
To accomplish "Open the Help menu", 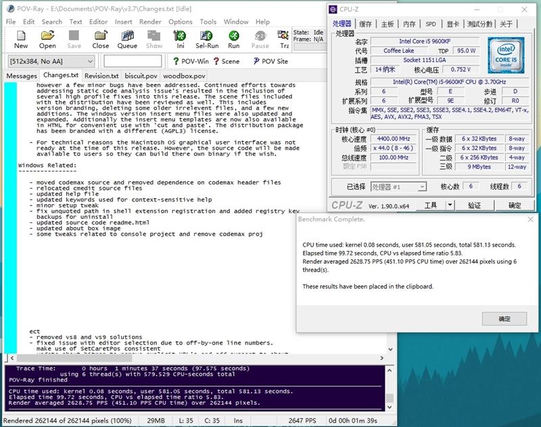I will [x=262, y=22].
